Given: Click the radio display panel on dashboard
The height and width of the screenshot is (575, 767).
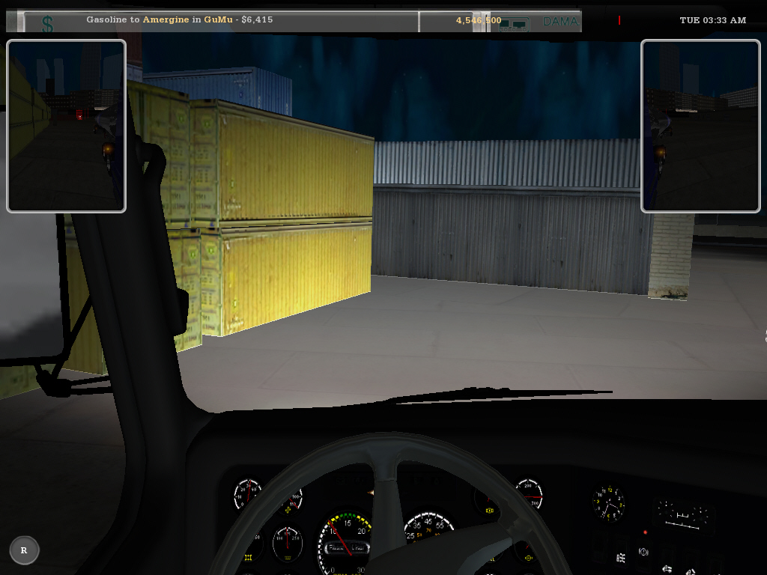Looking at the screenshot, I should click(682, 517).
